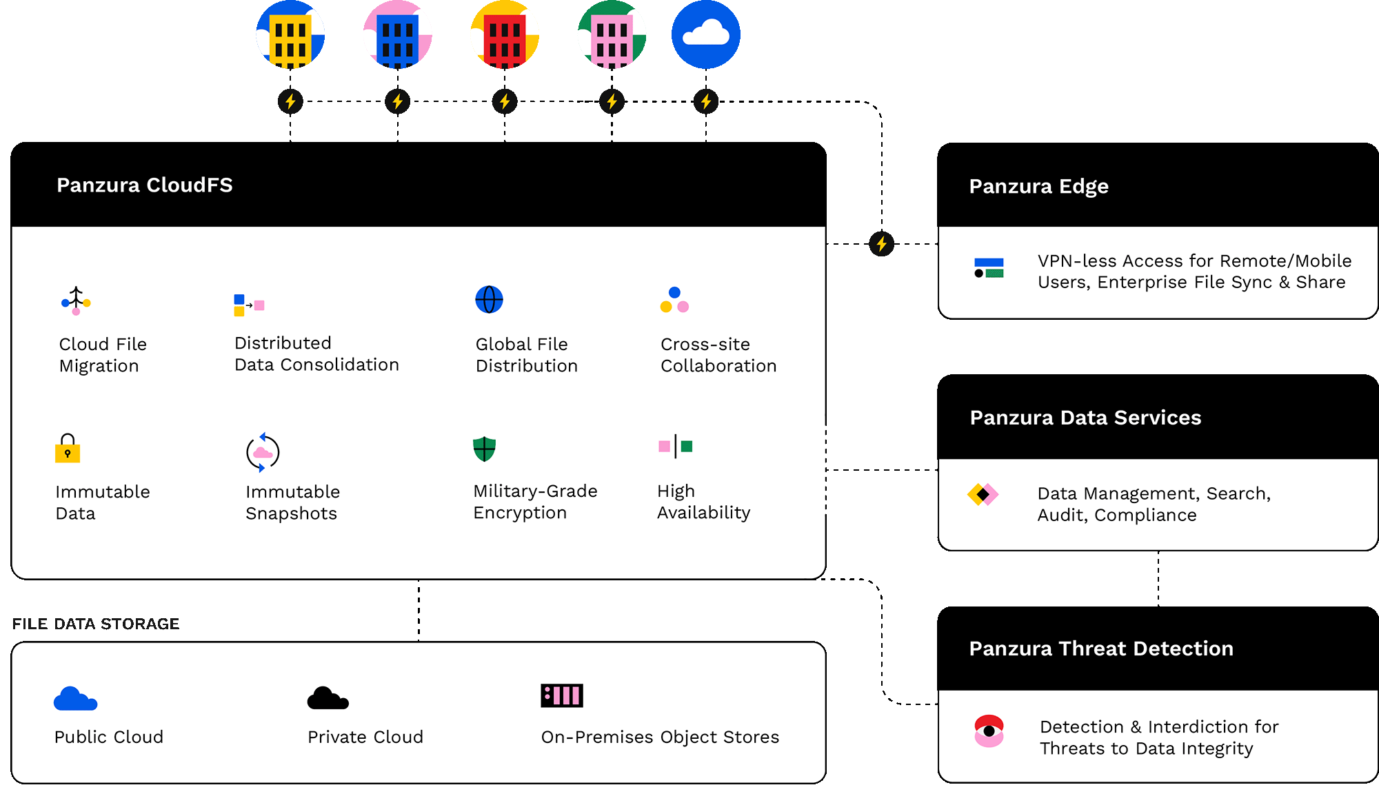1379x785 pixels.
Task: Click the 'Global File Distribution' text
Action: coord(527,355)
